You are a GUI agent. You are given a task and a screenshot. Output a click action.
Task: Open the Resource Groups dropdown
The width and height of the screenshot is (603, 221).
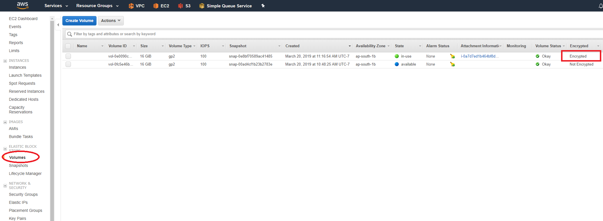pyautogui.click(x=97, y=6)
